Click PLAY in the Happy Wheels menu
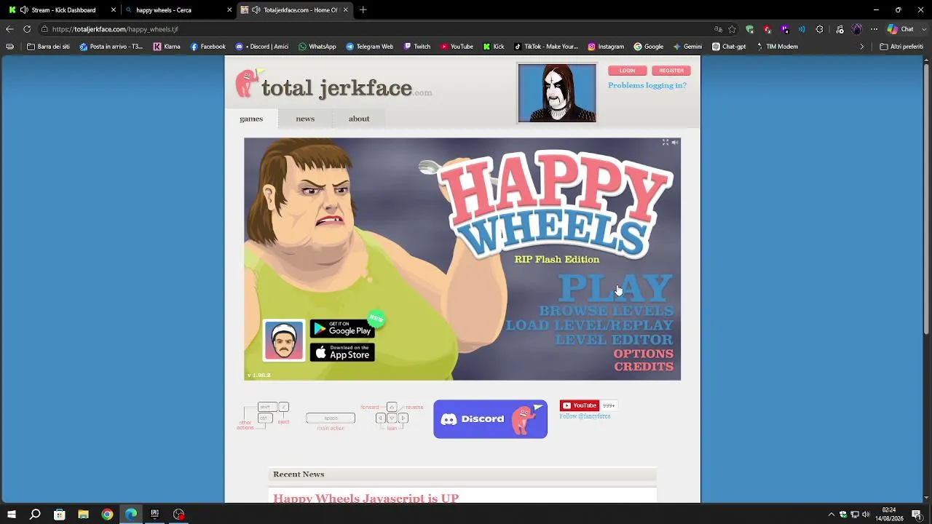932x524 pixels. [615, 288]
